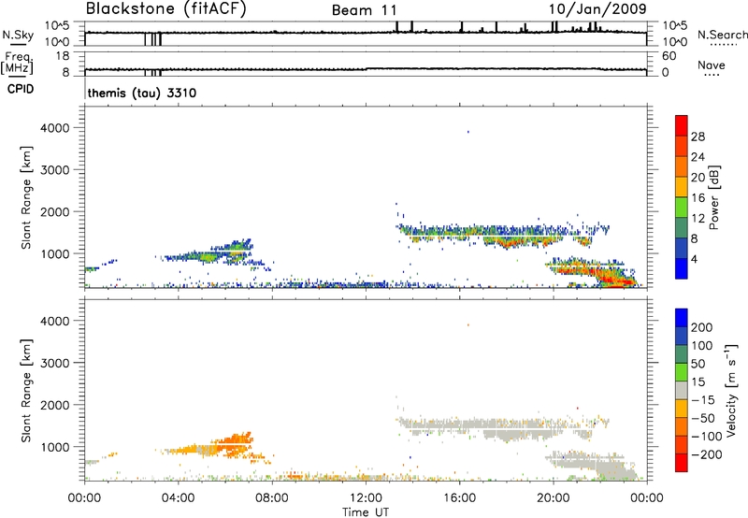Click the "60" Nave axis tick label
This screenshot has width=748, height=518.
click(x=669, y=56)
